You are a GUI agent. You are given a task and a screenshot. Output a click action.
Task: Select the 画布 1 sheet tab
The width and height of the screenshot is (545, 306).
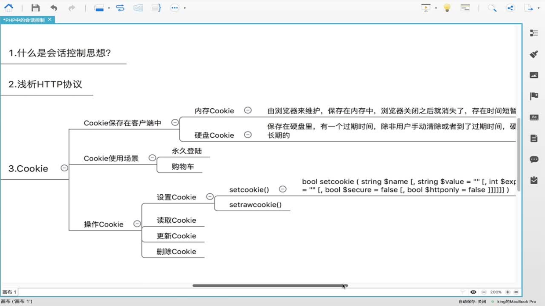coord(9,292)
